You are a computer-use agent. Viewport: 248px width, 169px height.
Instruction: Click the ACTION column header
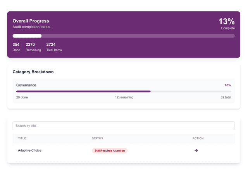198,138
